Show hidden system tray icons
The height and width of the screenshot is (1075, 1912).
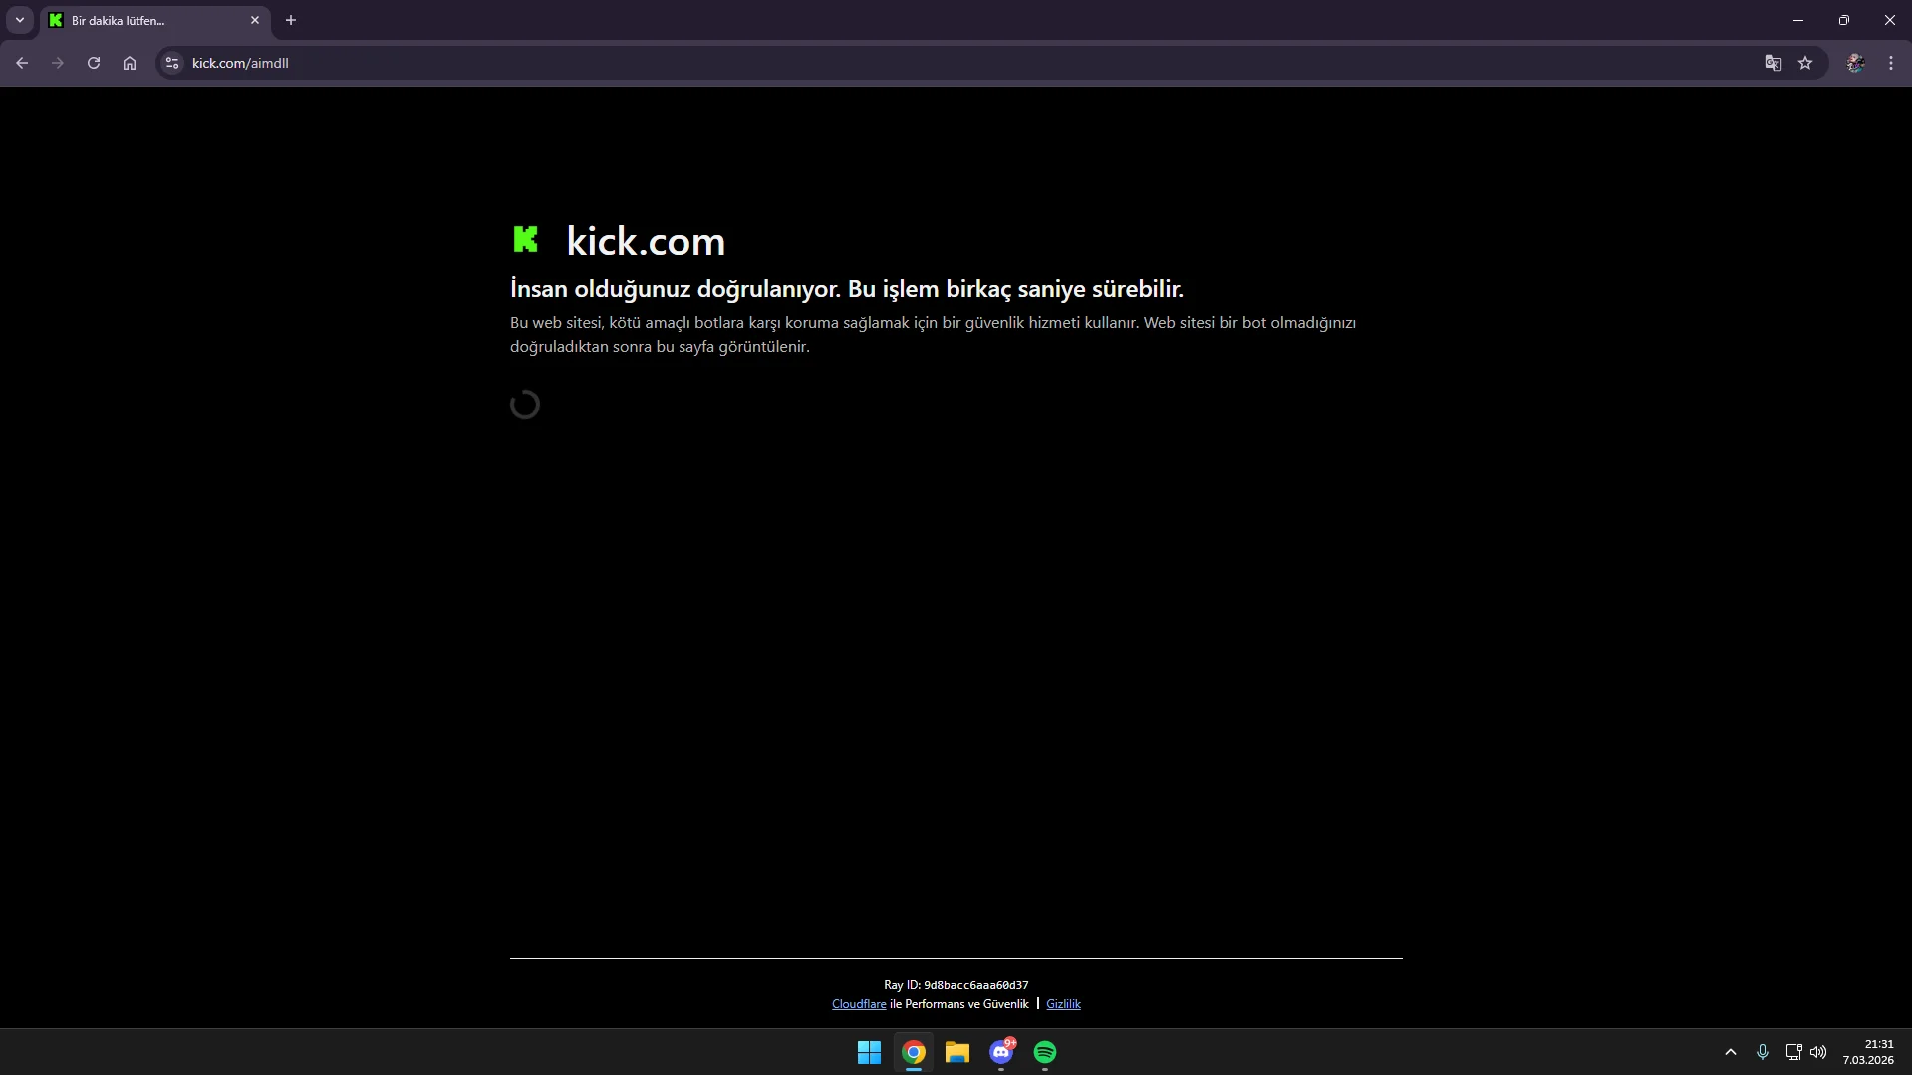[1731, 1052]
